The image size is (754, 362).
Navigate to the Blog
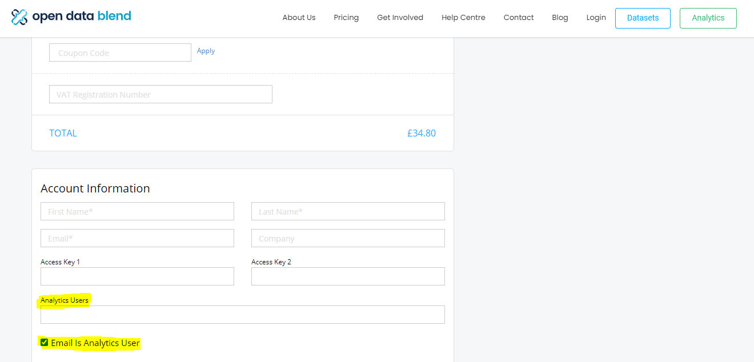point(560,18)
